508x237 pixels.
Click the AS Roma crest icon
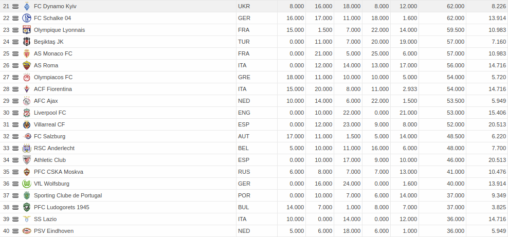pyautogui.click(x=27, y=65)
